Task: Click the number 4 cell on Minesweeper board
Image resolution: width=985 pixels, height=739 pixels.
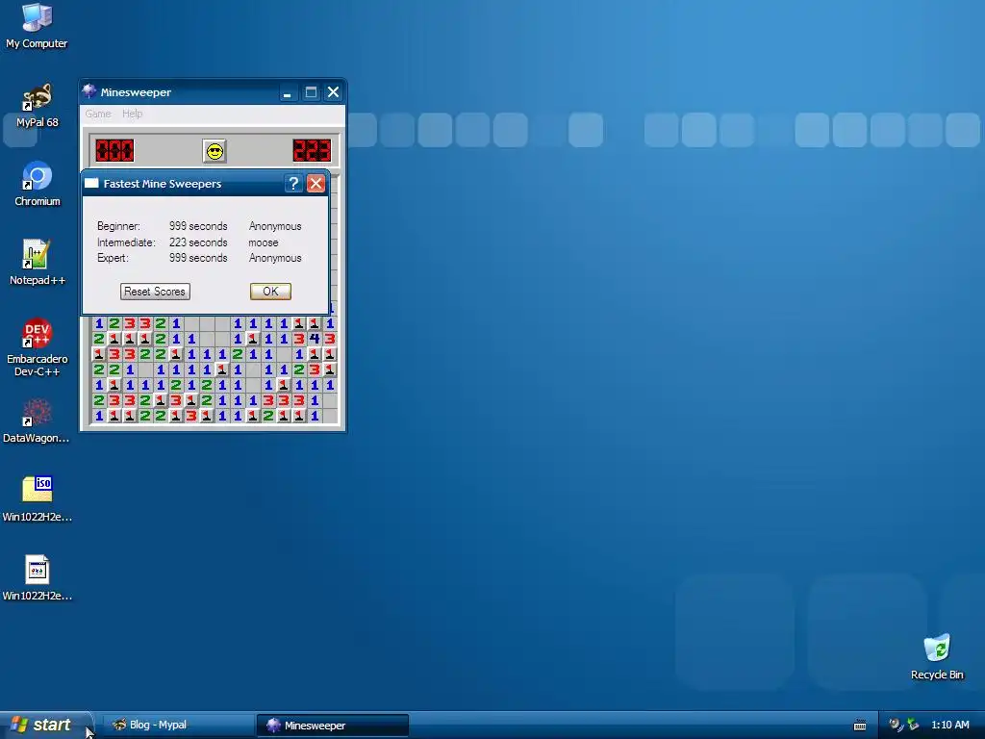Action: pos(315,339)
